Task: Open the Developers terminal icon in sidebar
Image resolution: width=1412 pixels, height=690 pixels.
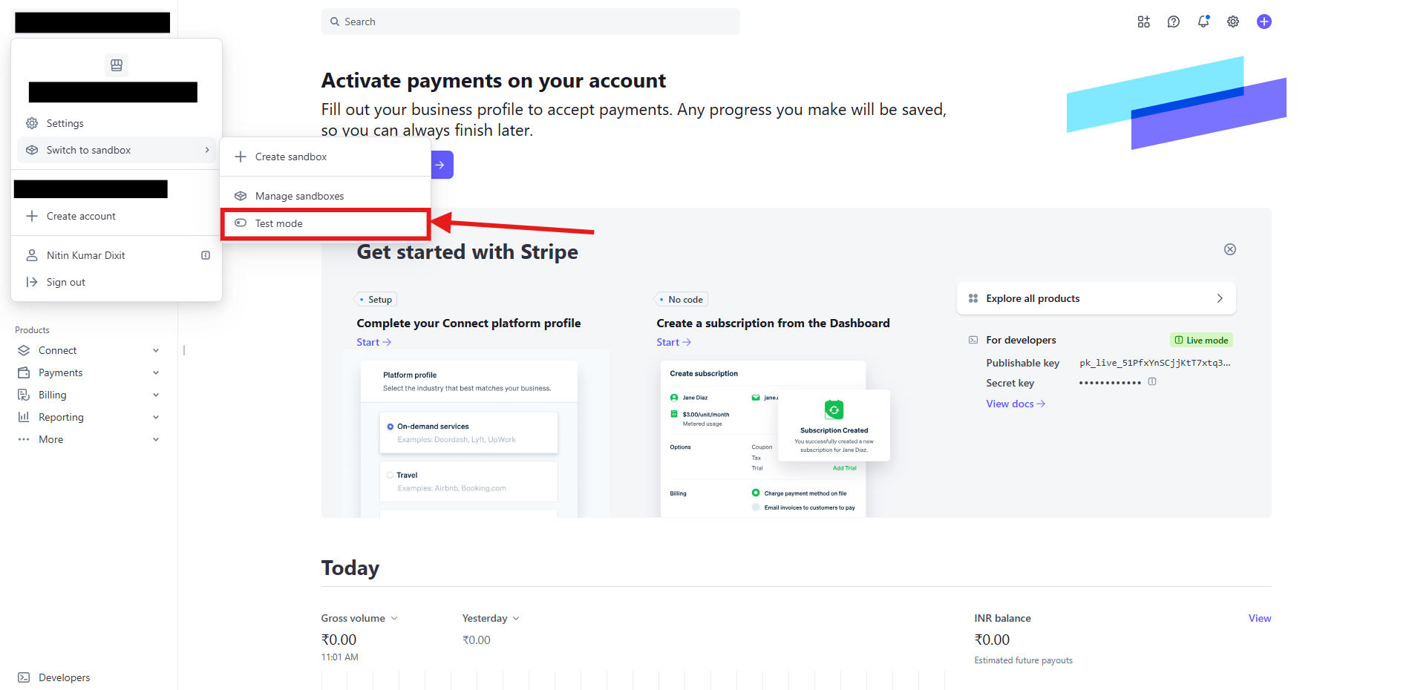Action: tap(24, 677)
